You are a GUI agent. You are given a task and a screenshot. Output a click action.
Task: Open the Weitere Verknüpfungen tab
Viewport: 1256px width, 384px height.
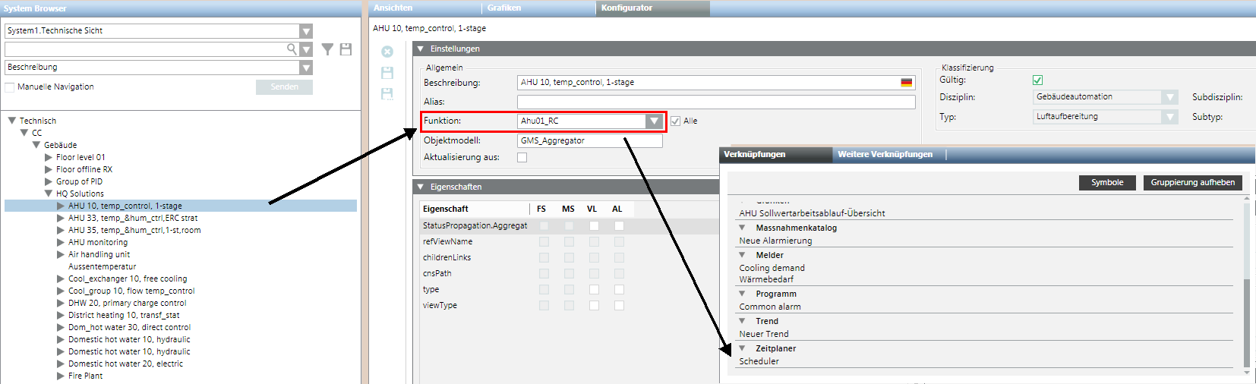tap(885, 154)
